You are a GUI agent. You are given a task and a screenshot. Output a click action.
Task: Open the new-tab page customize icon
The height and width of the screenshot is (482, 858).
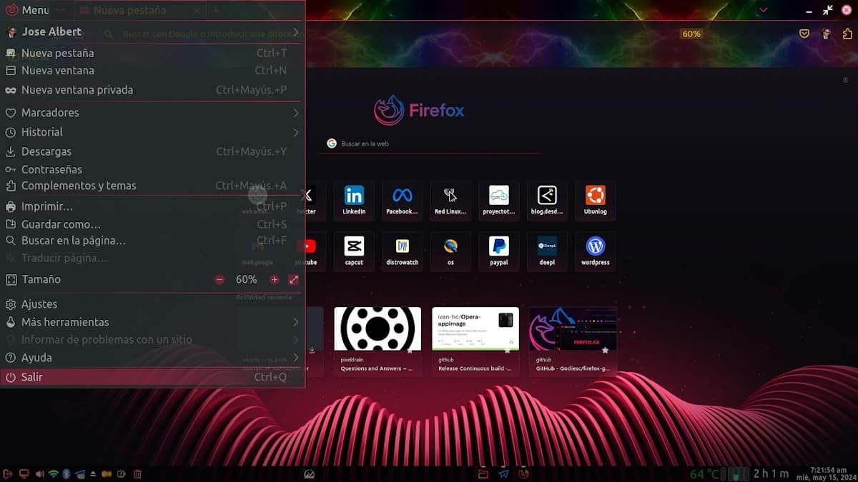click(x=845, y=80)
